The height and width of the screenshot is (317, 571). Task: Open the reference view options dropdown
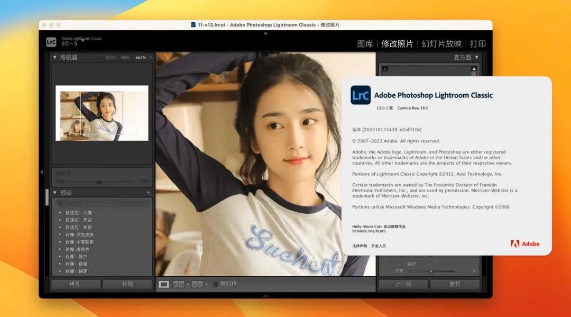tap(207, 284)
